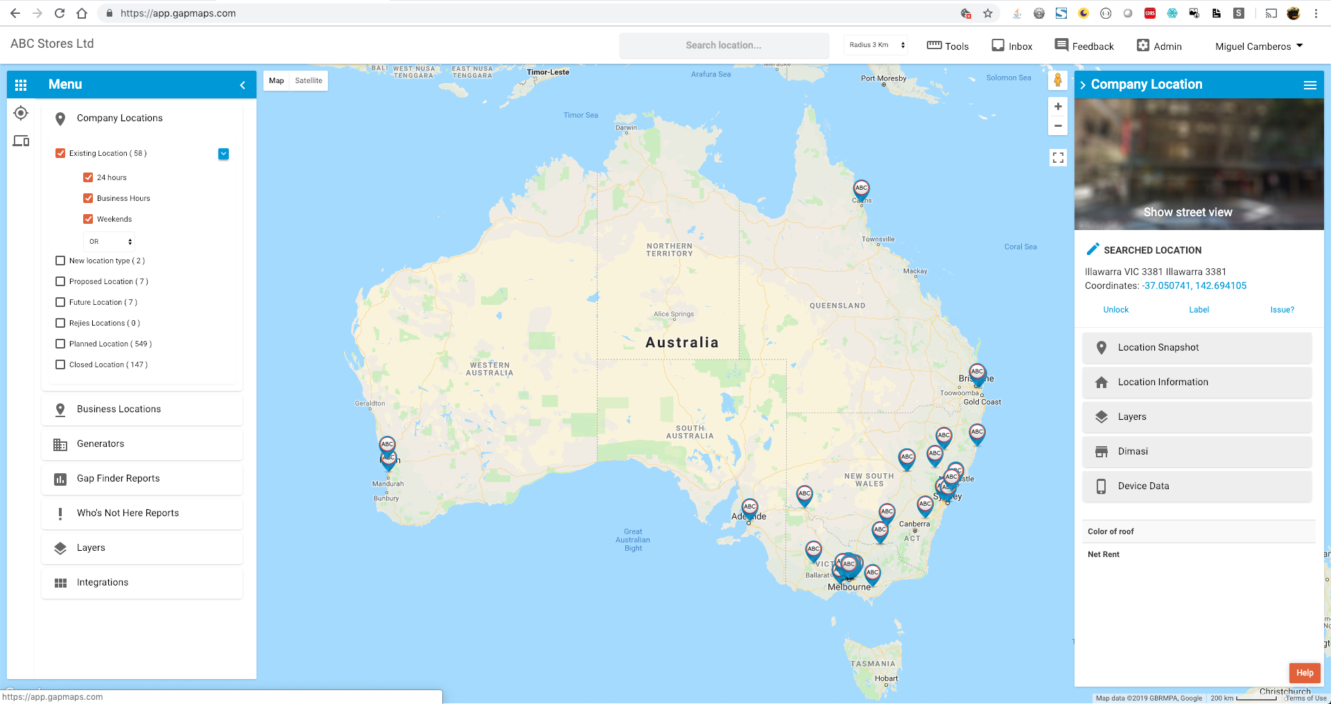The width and height of the screenshot is (1331, 704).
Task: Click the Company Locations pin icon
Action: click(x=60, y=118)
